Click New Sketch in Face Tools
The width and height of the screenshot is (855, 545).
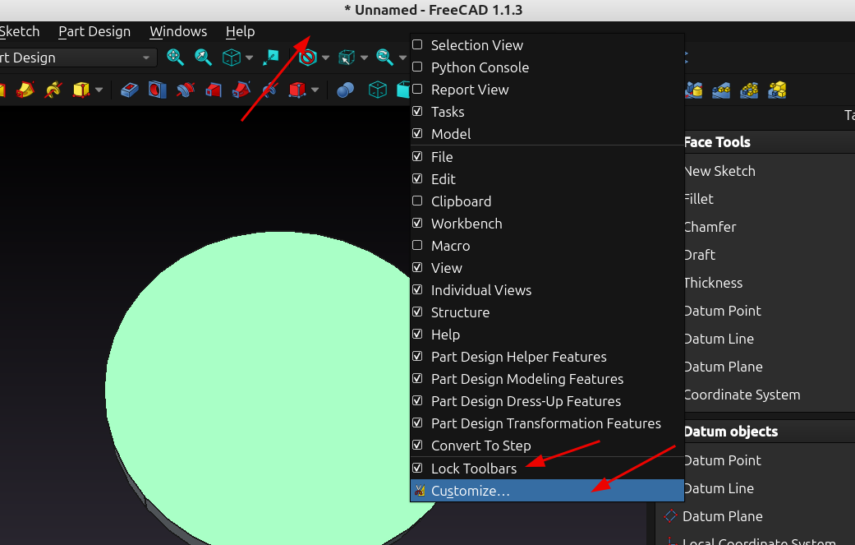[x=719, y=171]
